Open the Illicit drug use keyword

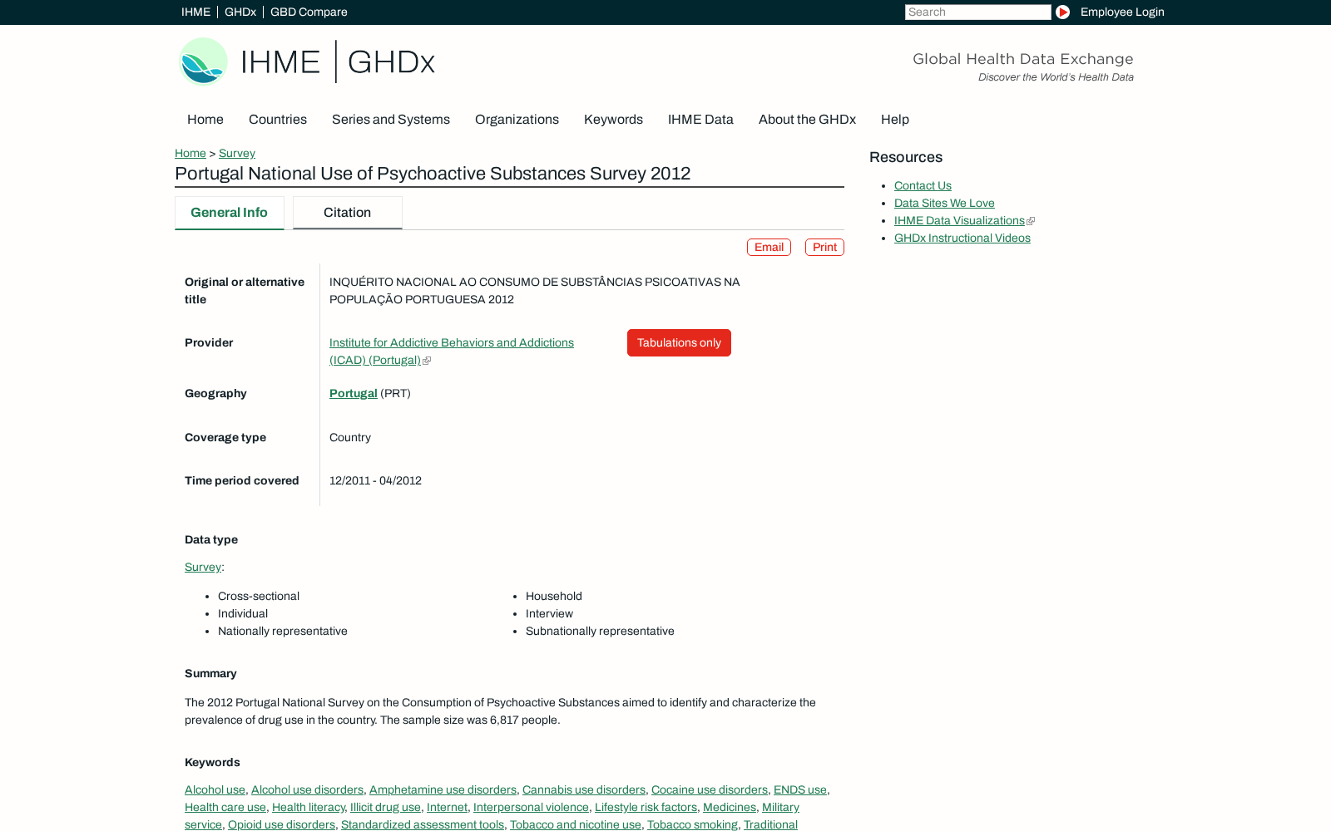pyautogui.click(x=385, y=807)
